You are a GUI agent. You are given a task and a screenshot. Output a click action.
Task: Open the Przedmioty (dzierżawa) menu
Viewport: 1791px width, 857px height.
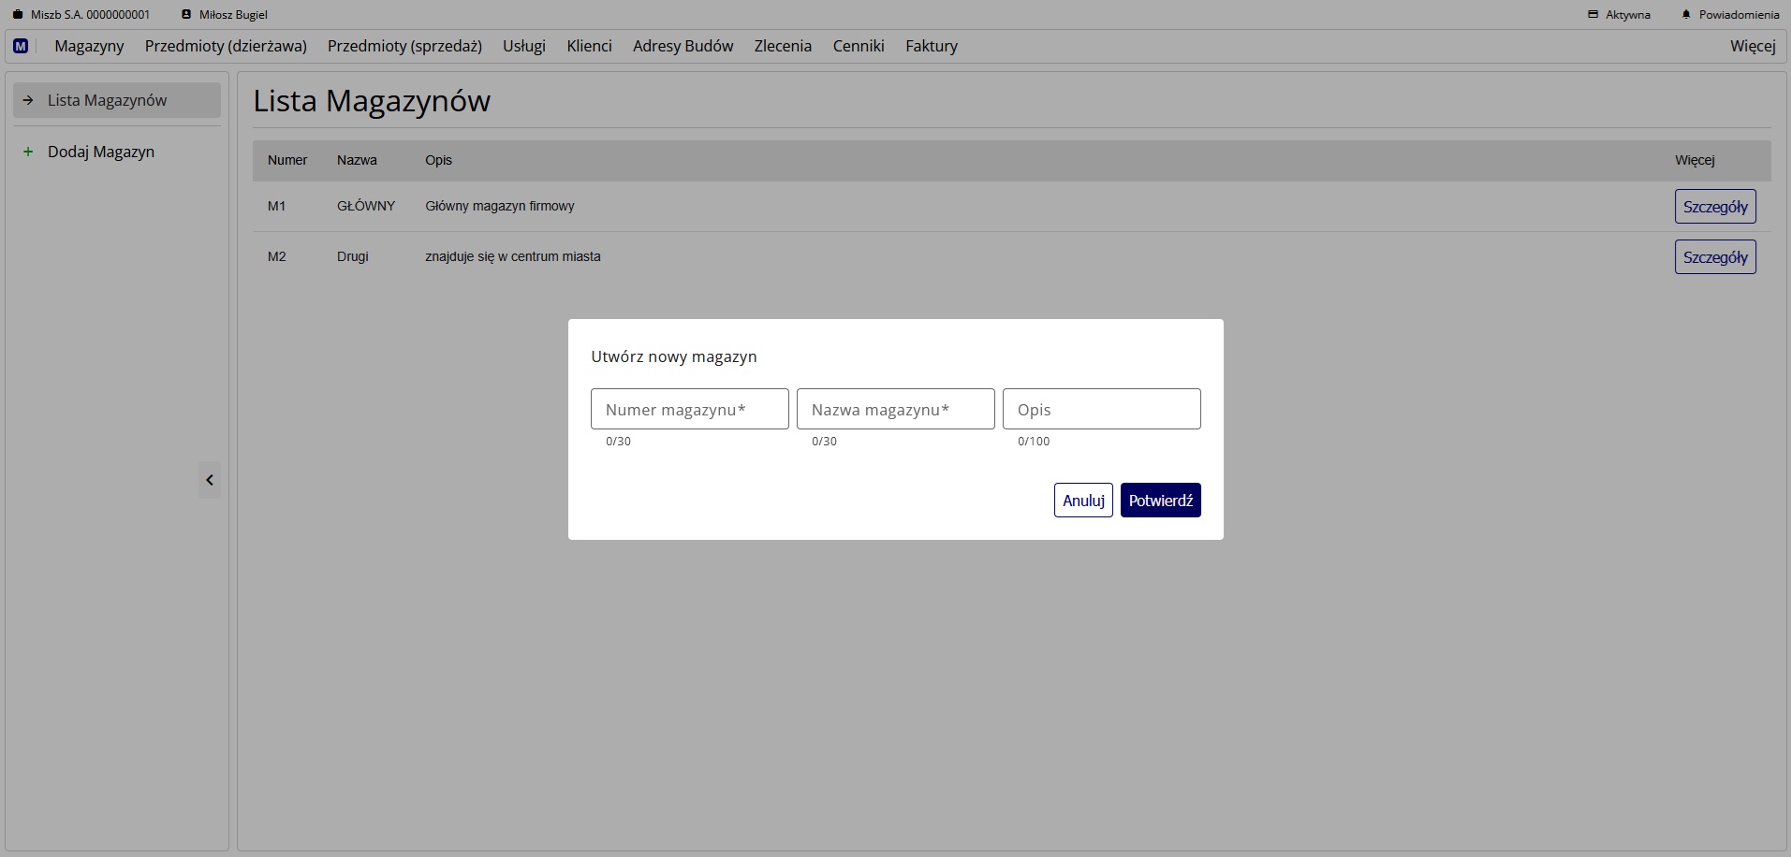[226, 46]
